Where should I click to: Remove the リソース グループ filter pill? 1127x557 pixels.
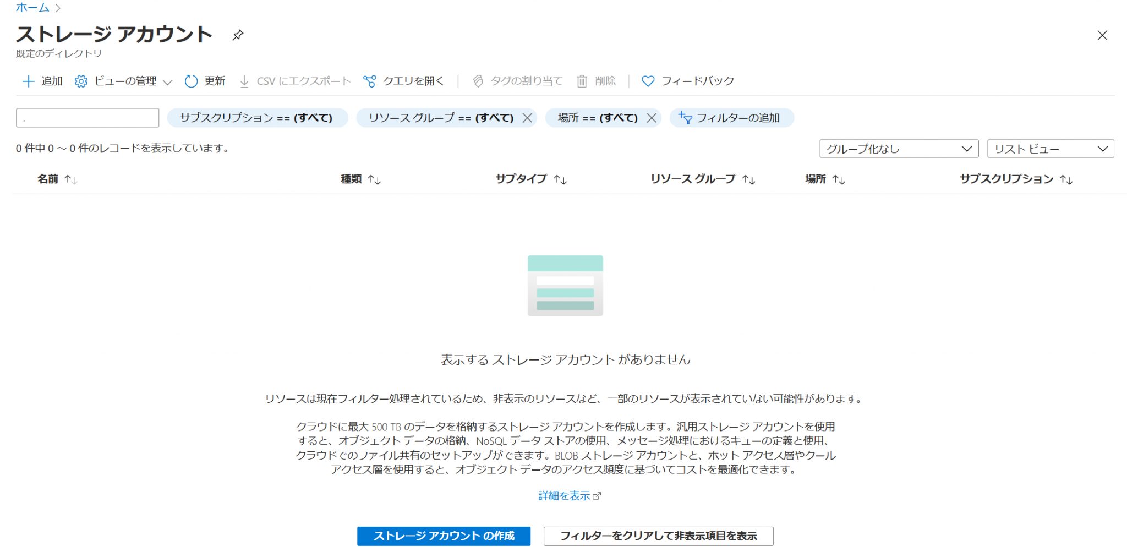(527, 118)
